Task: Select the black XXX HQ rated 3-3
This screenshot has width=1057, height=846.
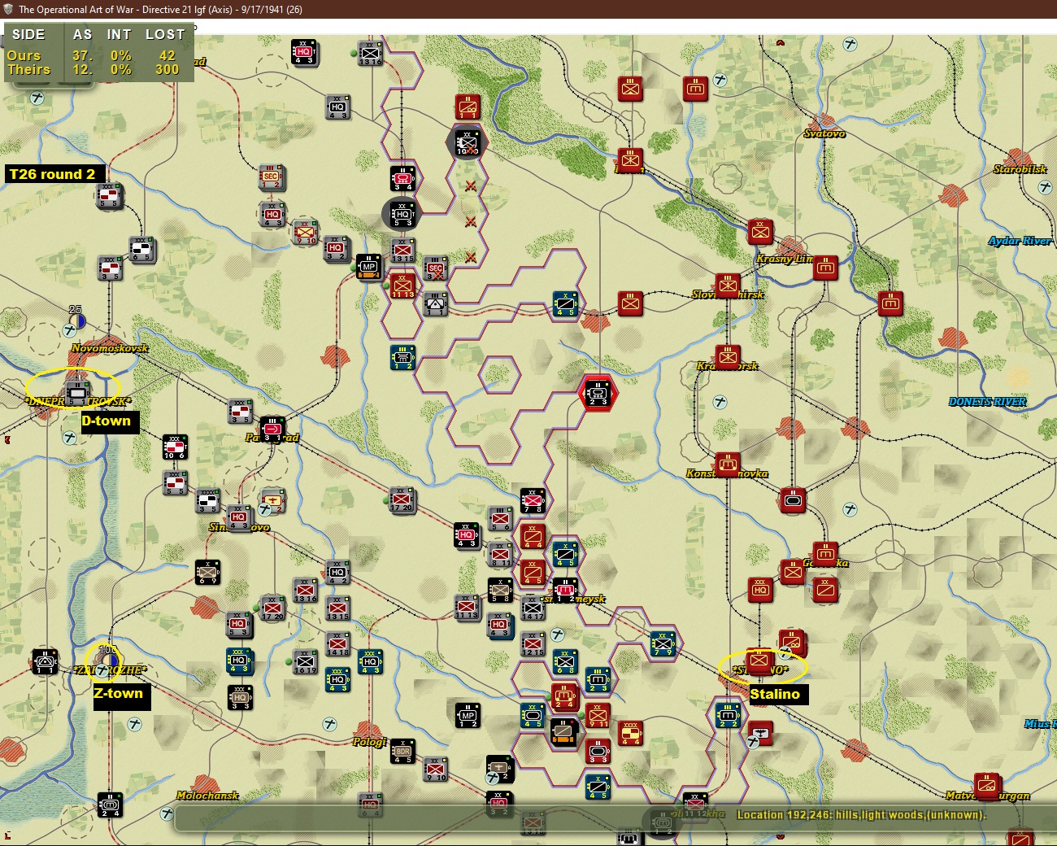Action: (x=240, y=697)
